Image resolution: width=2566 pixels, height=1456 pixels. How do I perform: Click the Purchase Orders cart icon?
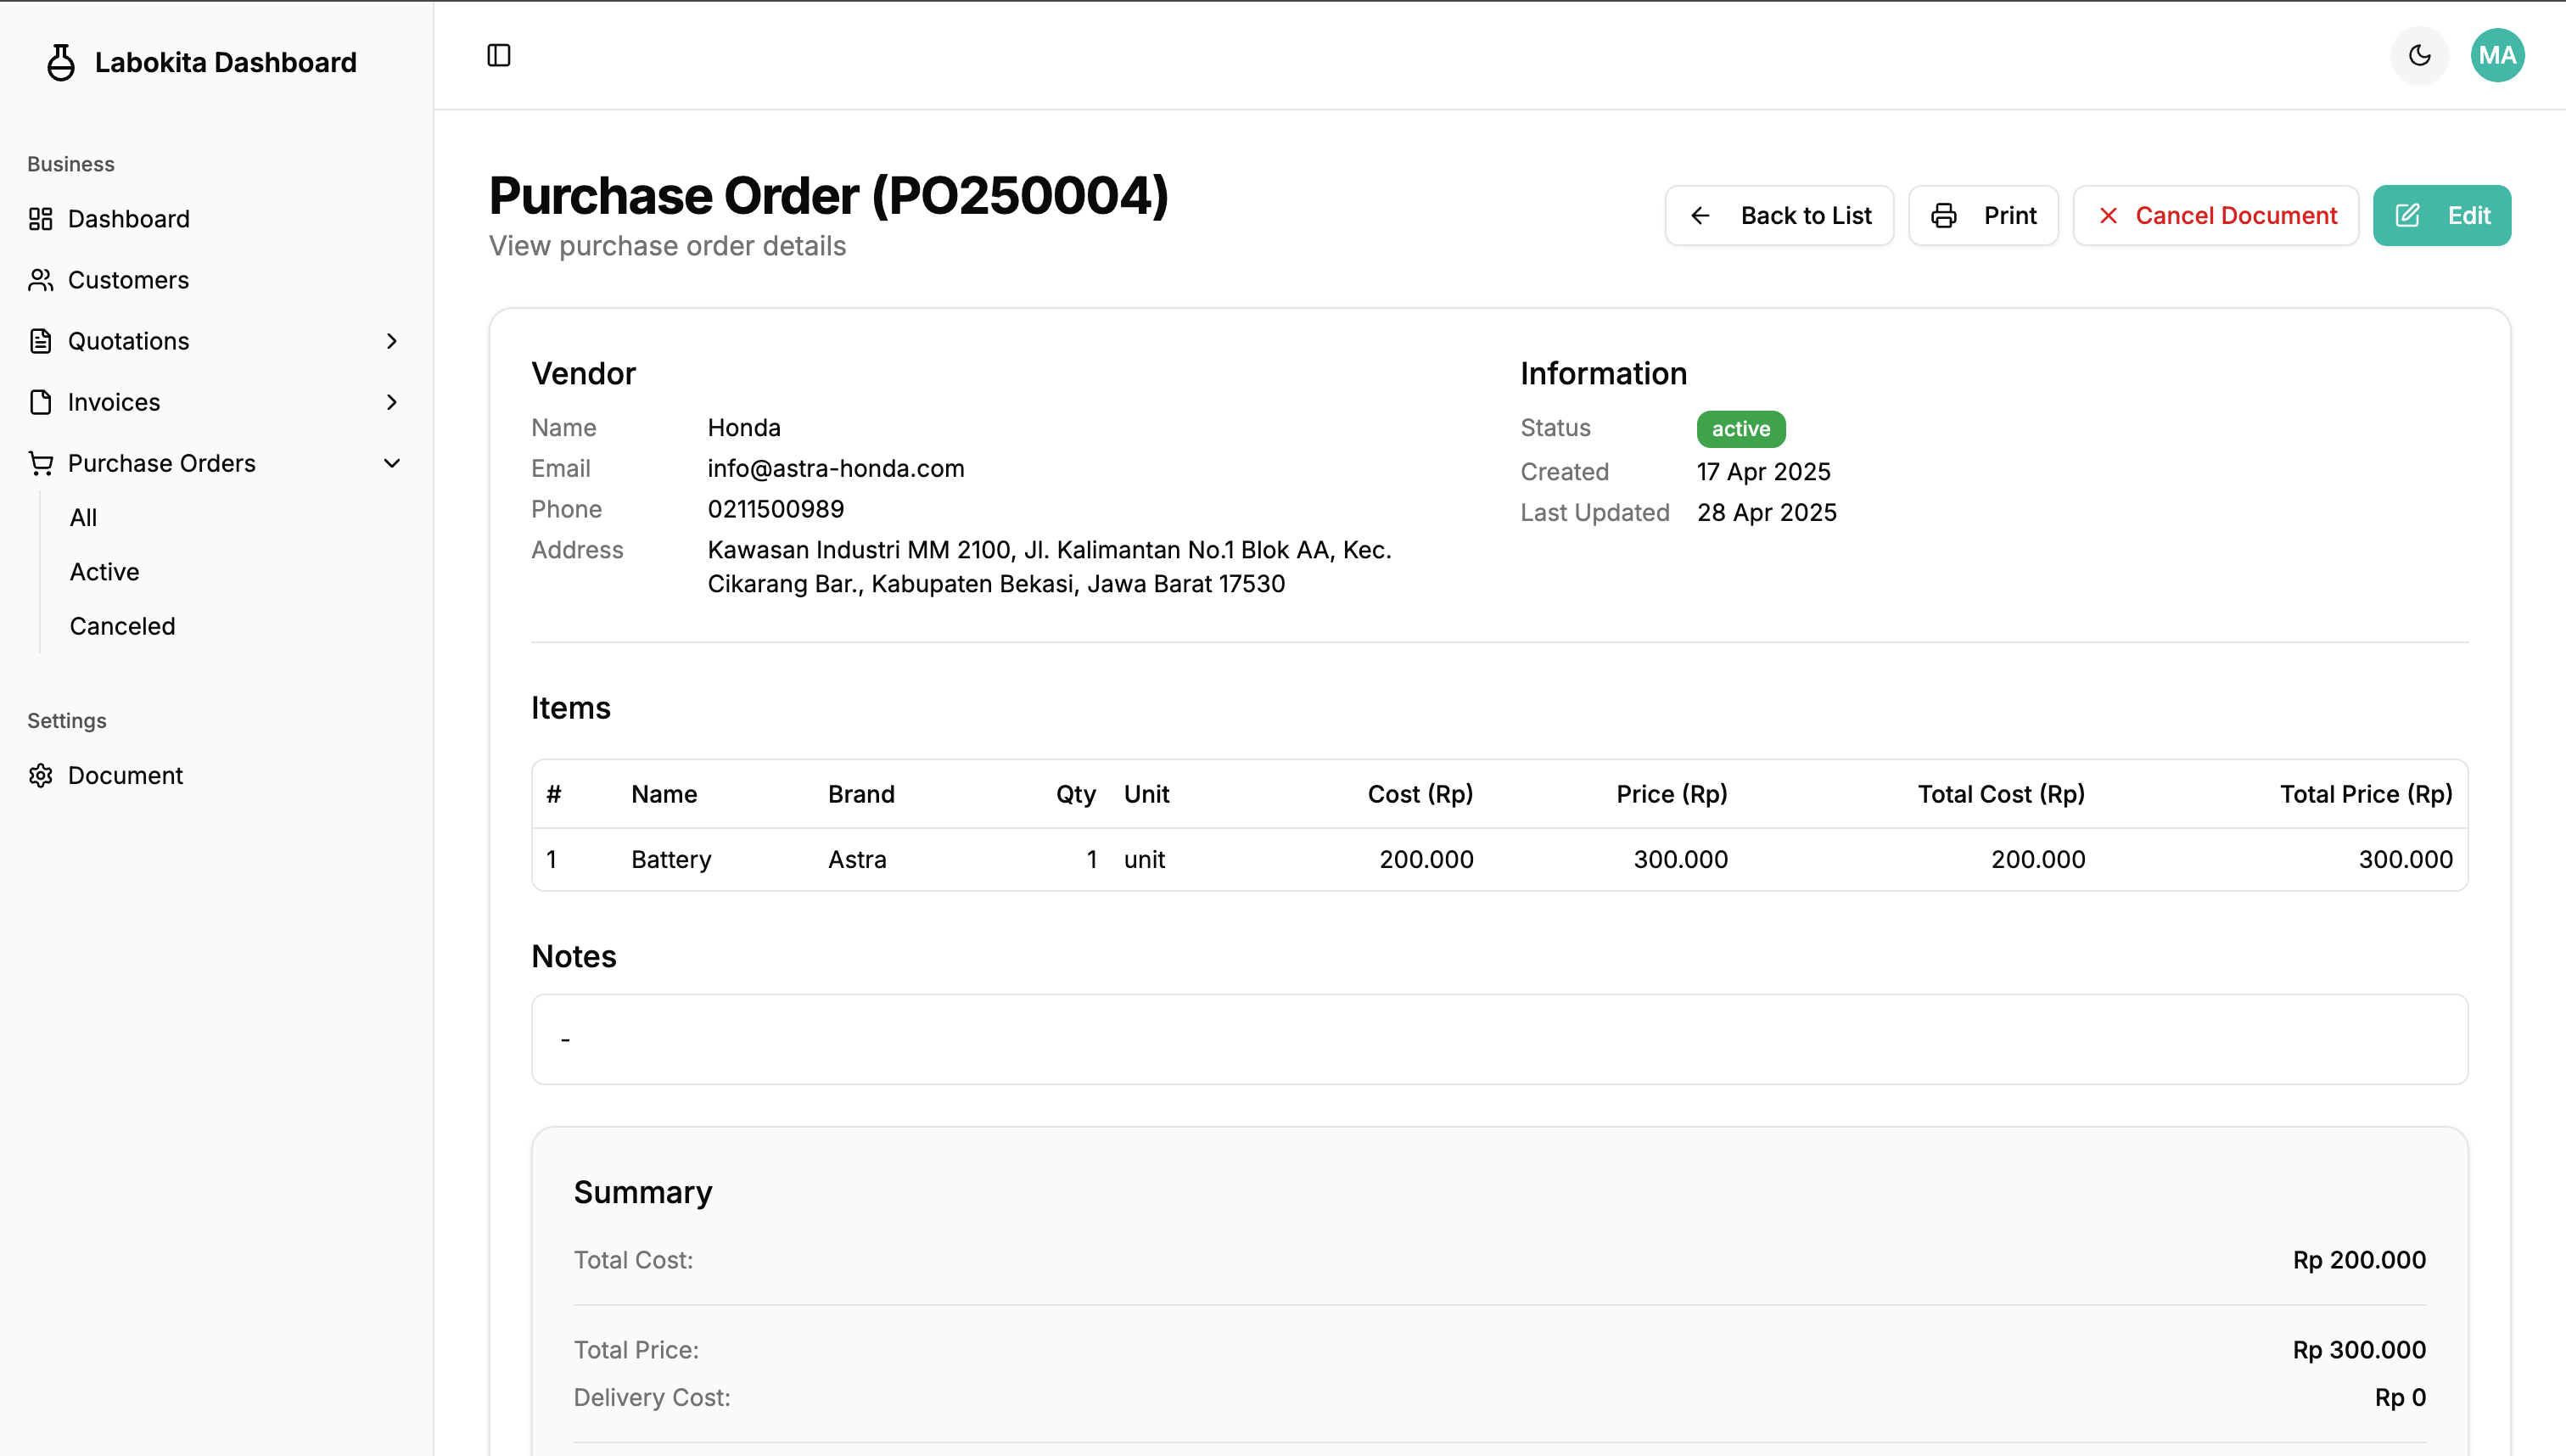tap(40, 463)
